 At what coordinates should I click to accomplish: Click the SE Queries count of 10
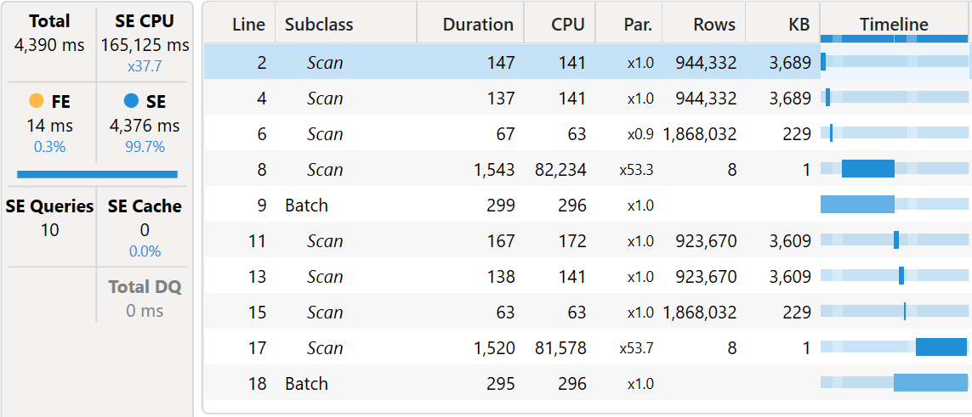pyautogui.click(x=50, y=229)
